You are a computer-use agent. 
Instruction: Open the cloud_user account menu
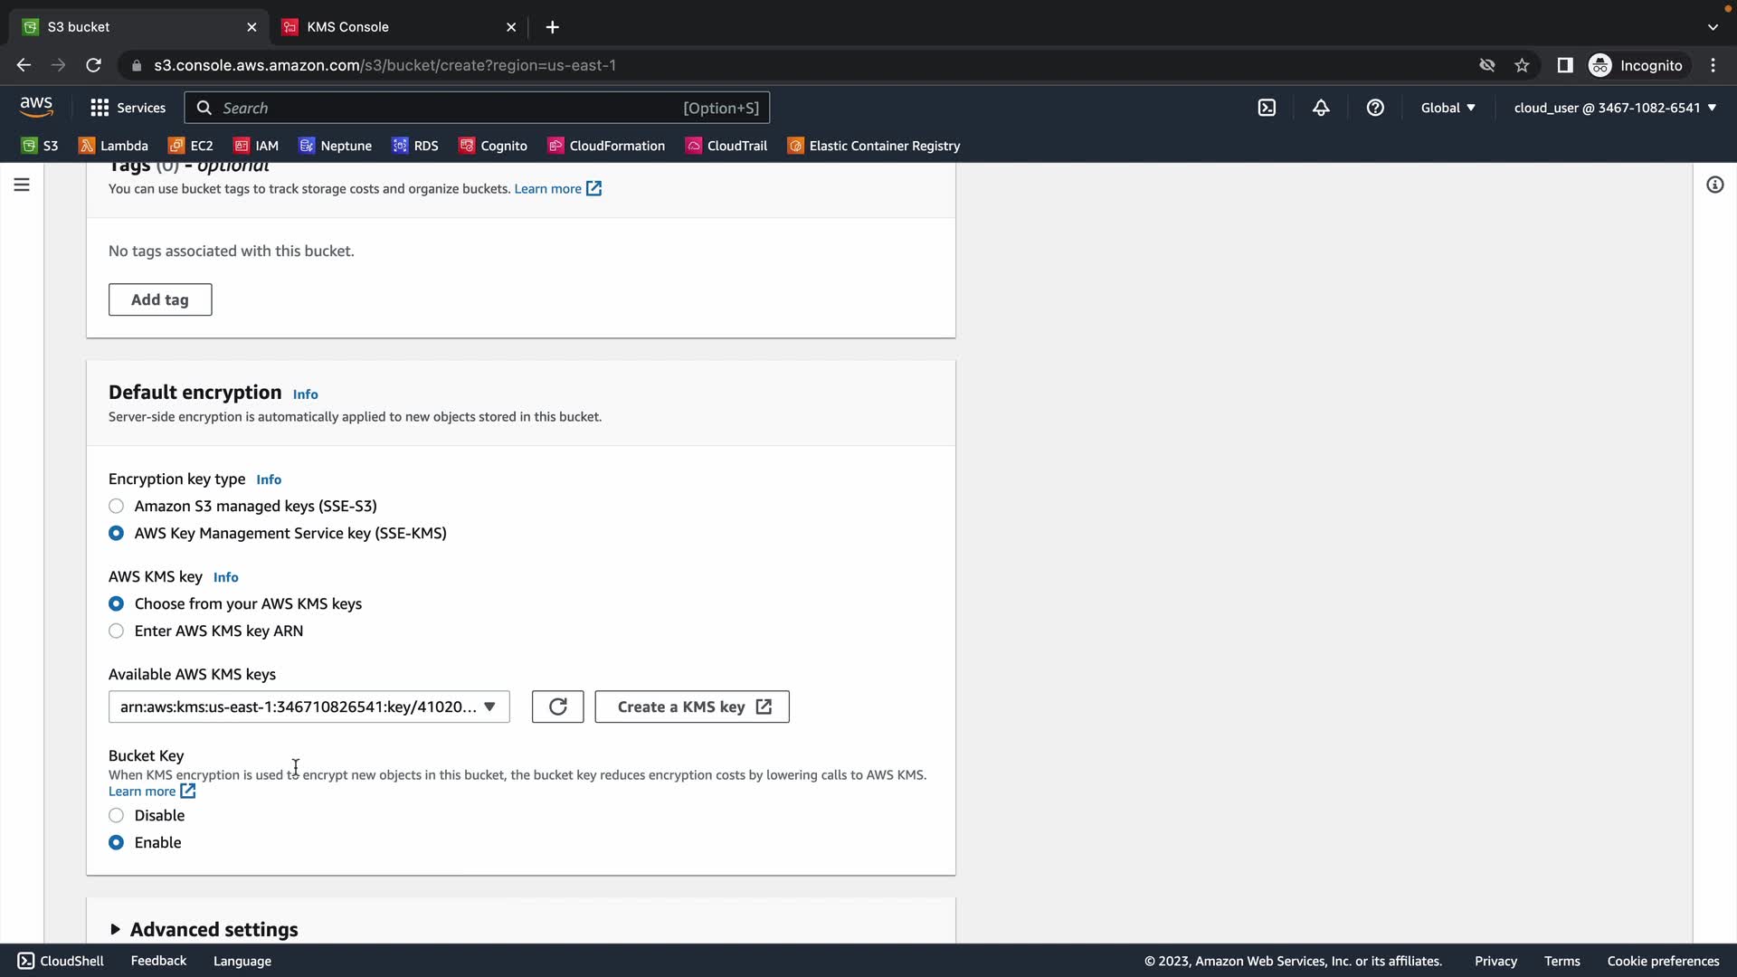(1614, 108)
